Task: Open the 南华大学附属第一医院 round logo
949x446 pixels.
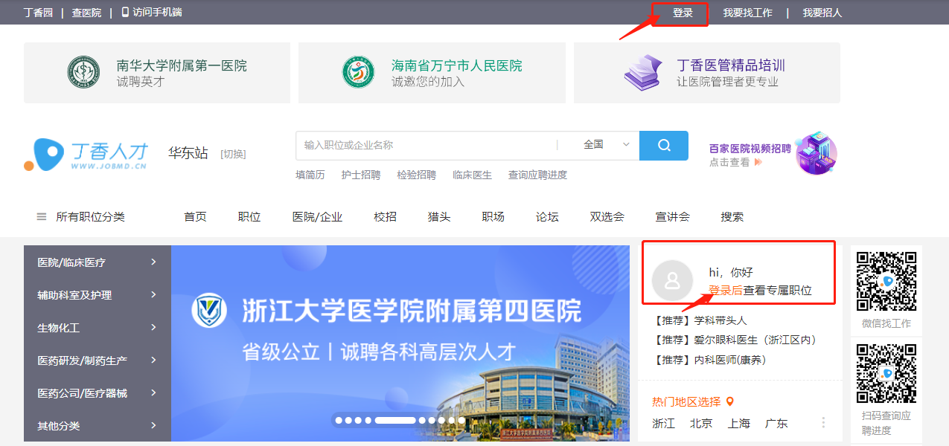Action: (x=83, y=73)
